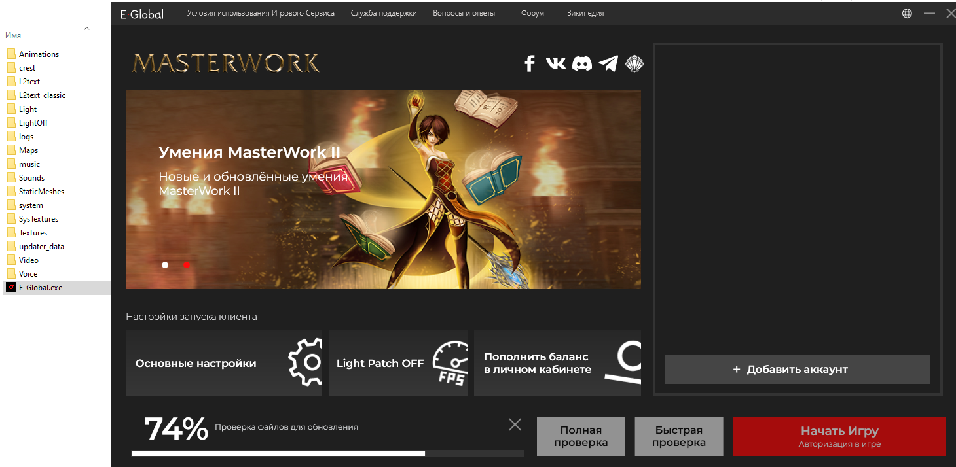The image size is (956, 467).
Task: Click the Animations folder icon
Action: (11, 54)
